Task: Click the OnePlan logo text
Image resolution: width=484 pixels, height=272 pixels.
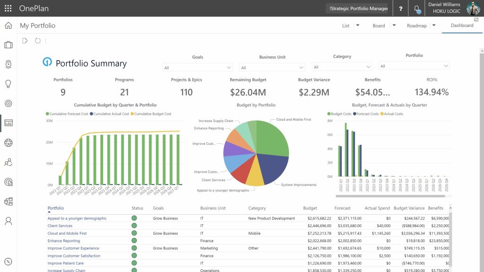Action: click(34, 9)
